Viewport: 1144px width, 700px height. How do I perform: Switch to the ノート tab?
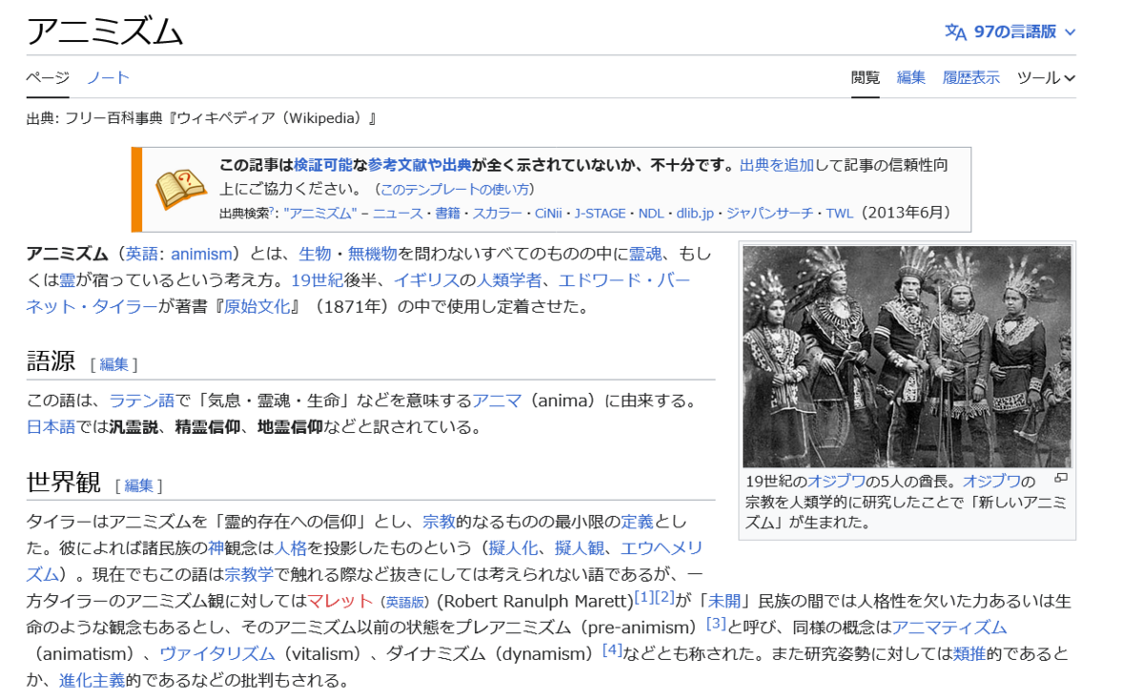108,78
